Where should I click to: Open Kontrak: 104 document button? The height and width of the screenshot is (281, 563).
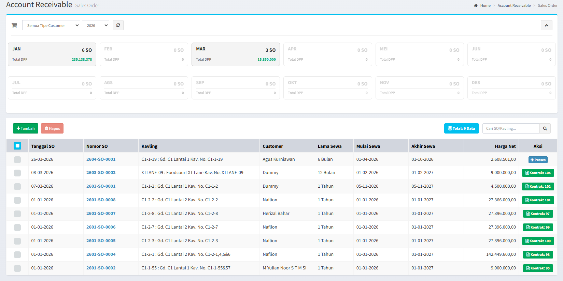[x=538, y=173]
